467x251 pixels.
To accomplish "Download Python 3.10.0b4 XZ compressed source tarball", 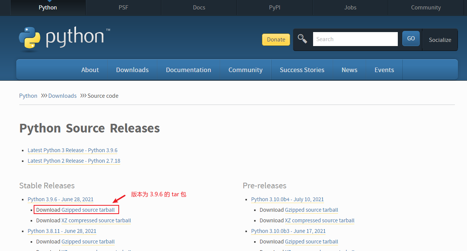I will [320, 220].
